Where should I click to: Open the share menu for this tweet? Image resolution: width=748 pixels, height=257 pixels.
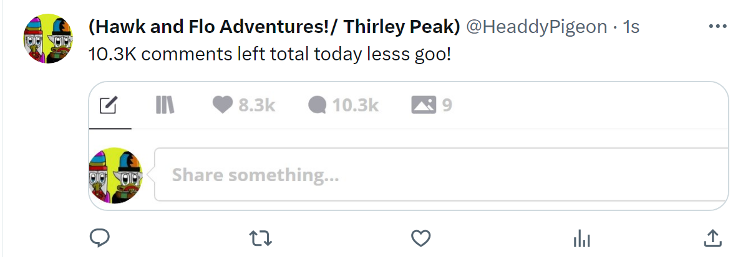712,238
